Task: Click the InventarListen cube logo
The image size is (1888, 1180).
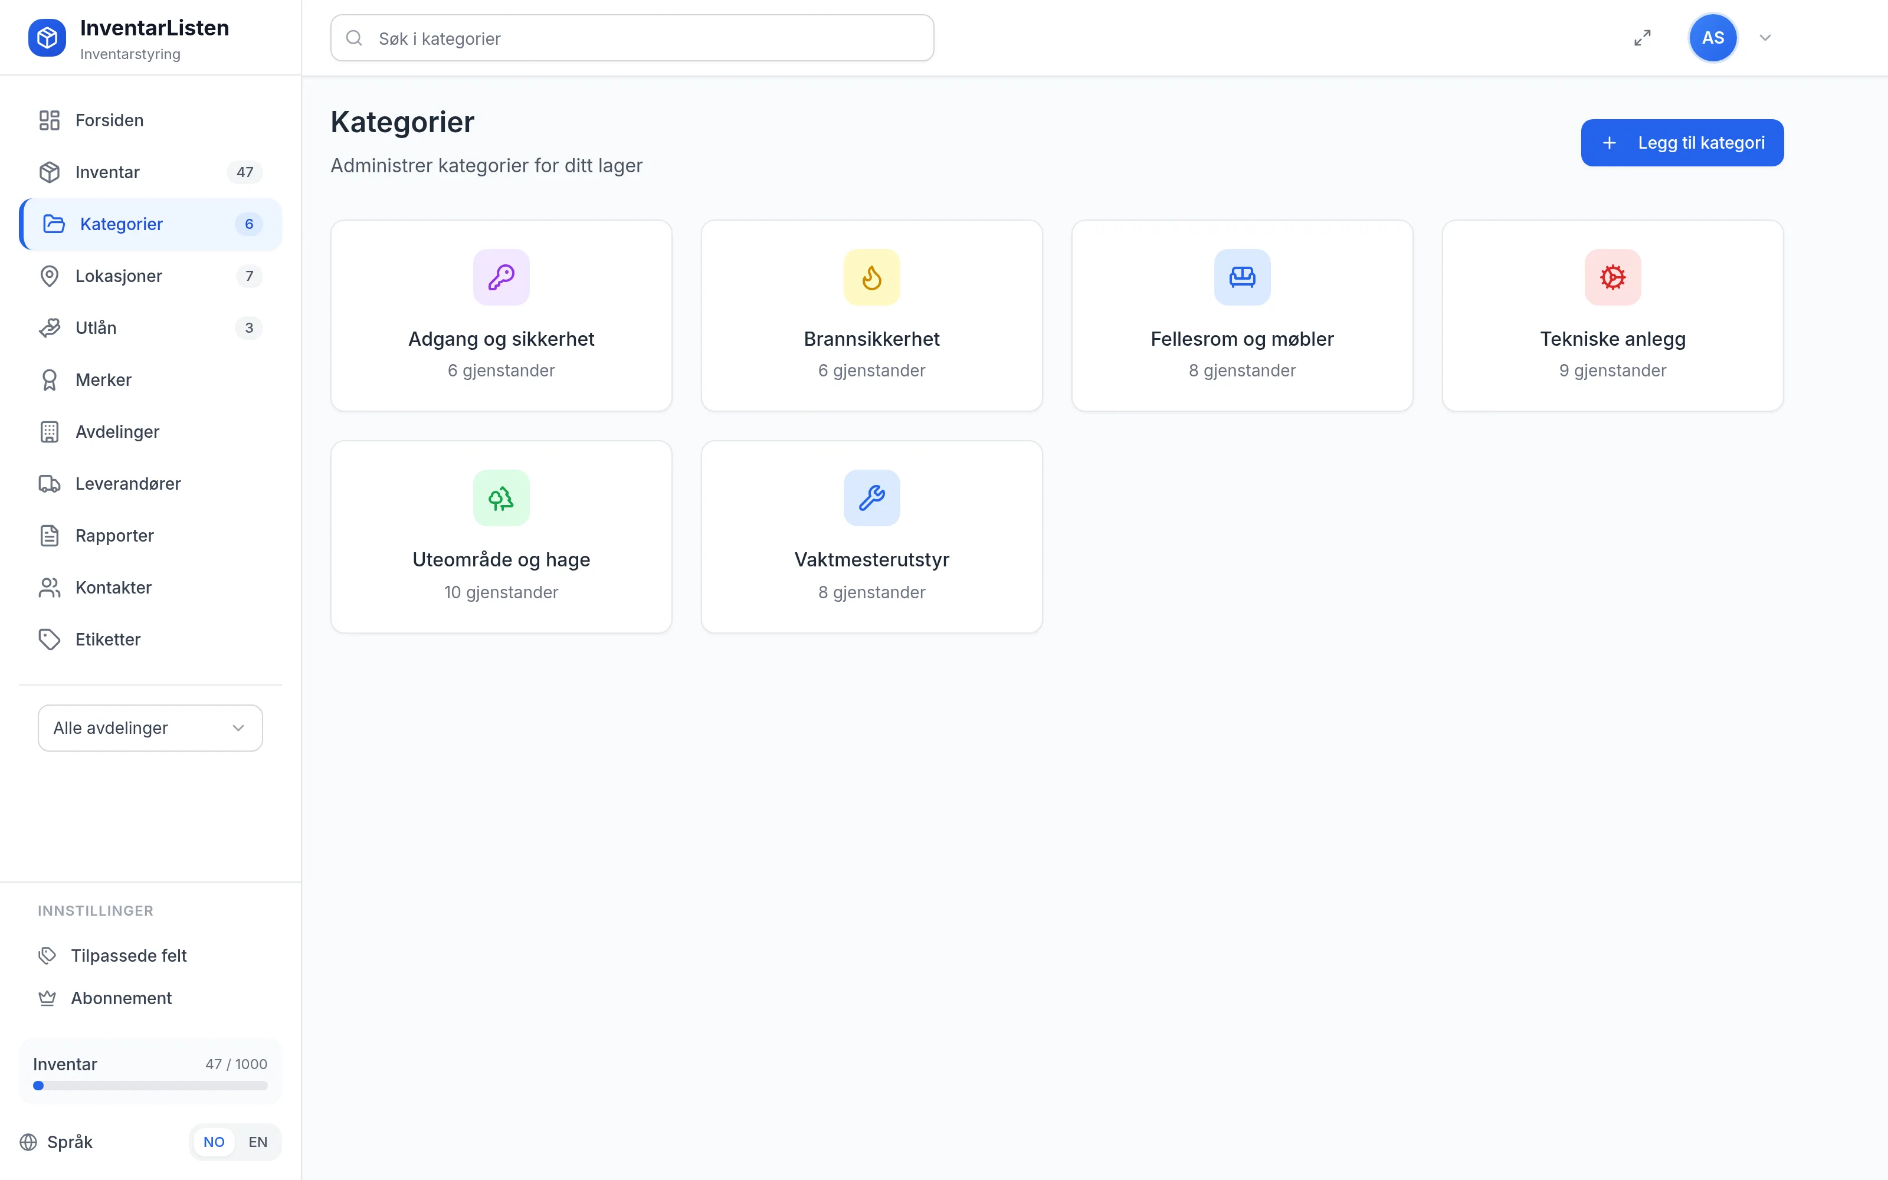Action: pos(47,37)
